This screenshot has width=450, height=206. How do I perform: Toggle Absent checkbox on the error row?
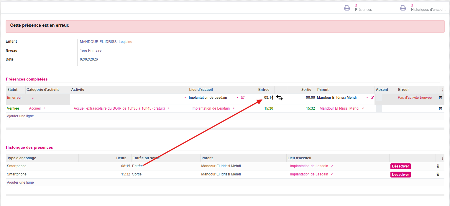pos(379,98)
